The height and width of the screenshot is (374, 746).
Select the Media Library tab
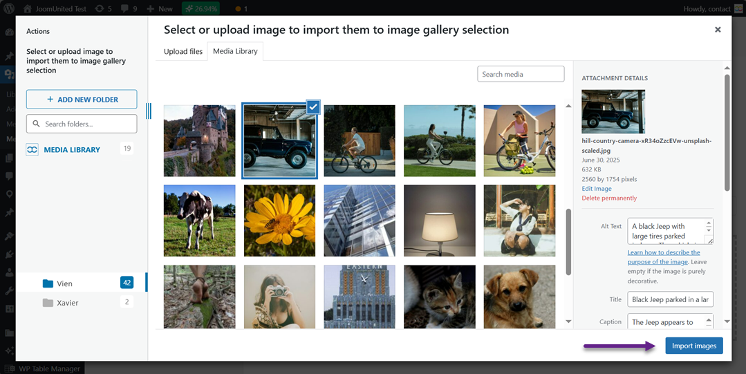235,52
